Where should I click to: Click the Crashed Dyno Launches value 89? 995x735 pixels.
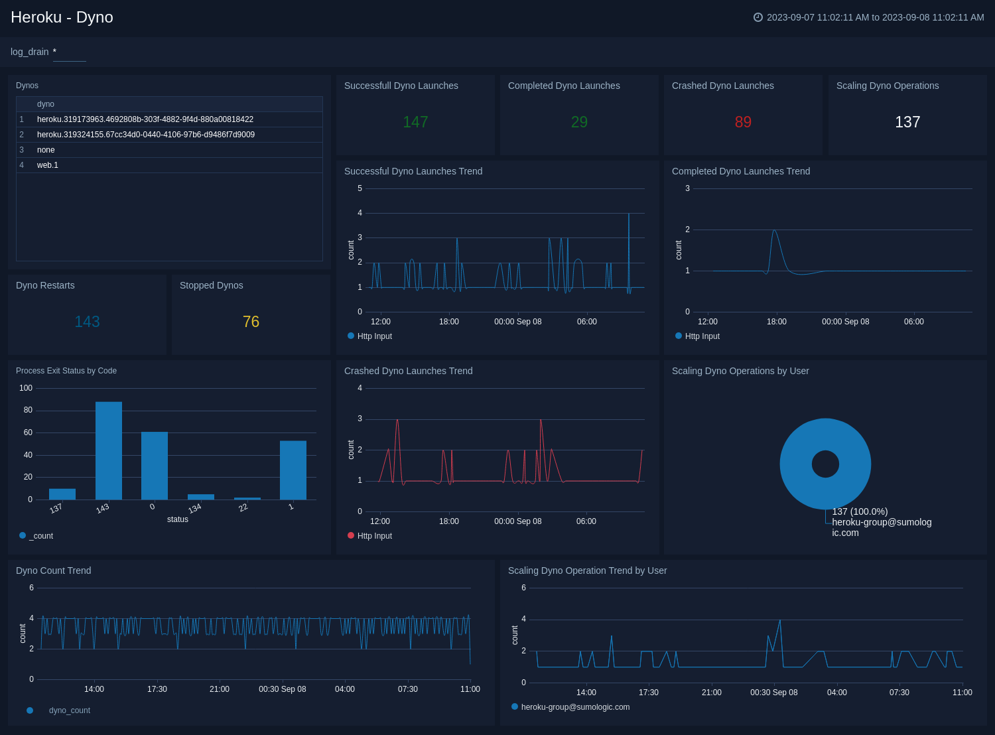click(743, 122)
